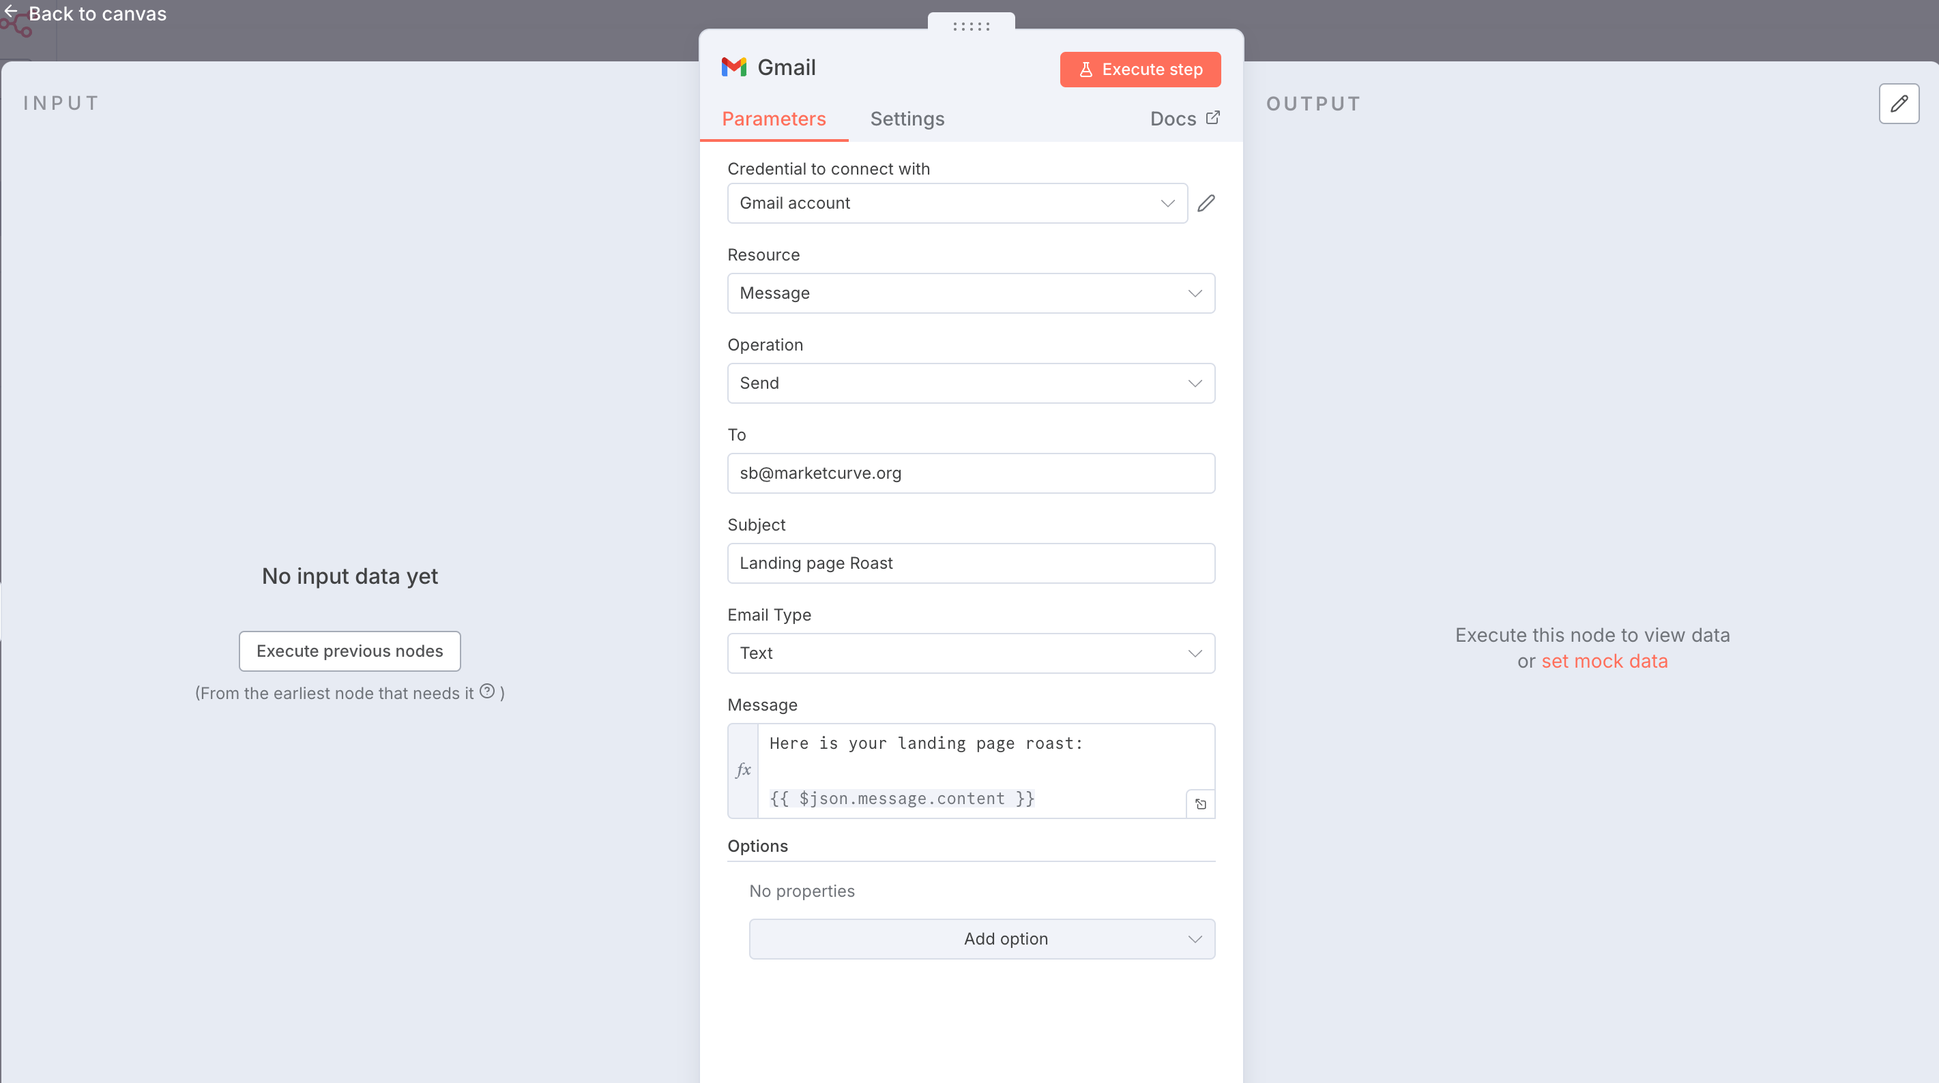Open the Add option dropdown
The height and width of the screenshot is (1083, 1939).
[982, 938]
